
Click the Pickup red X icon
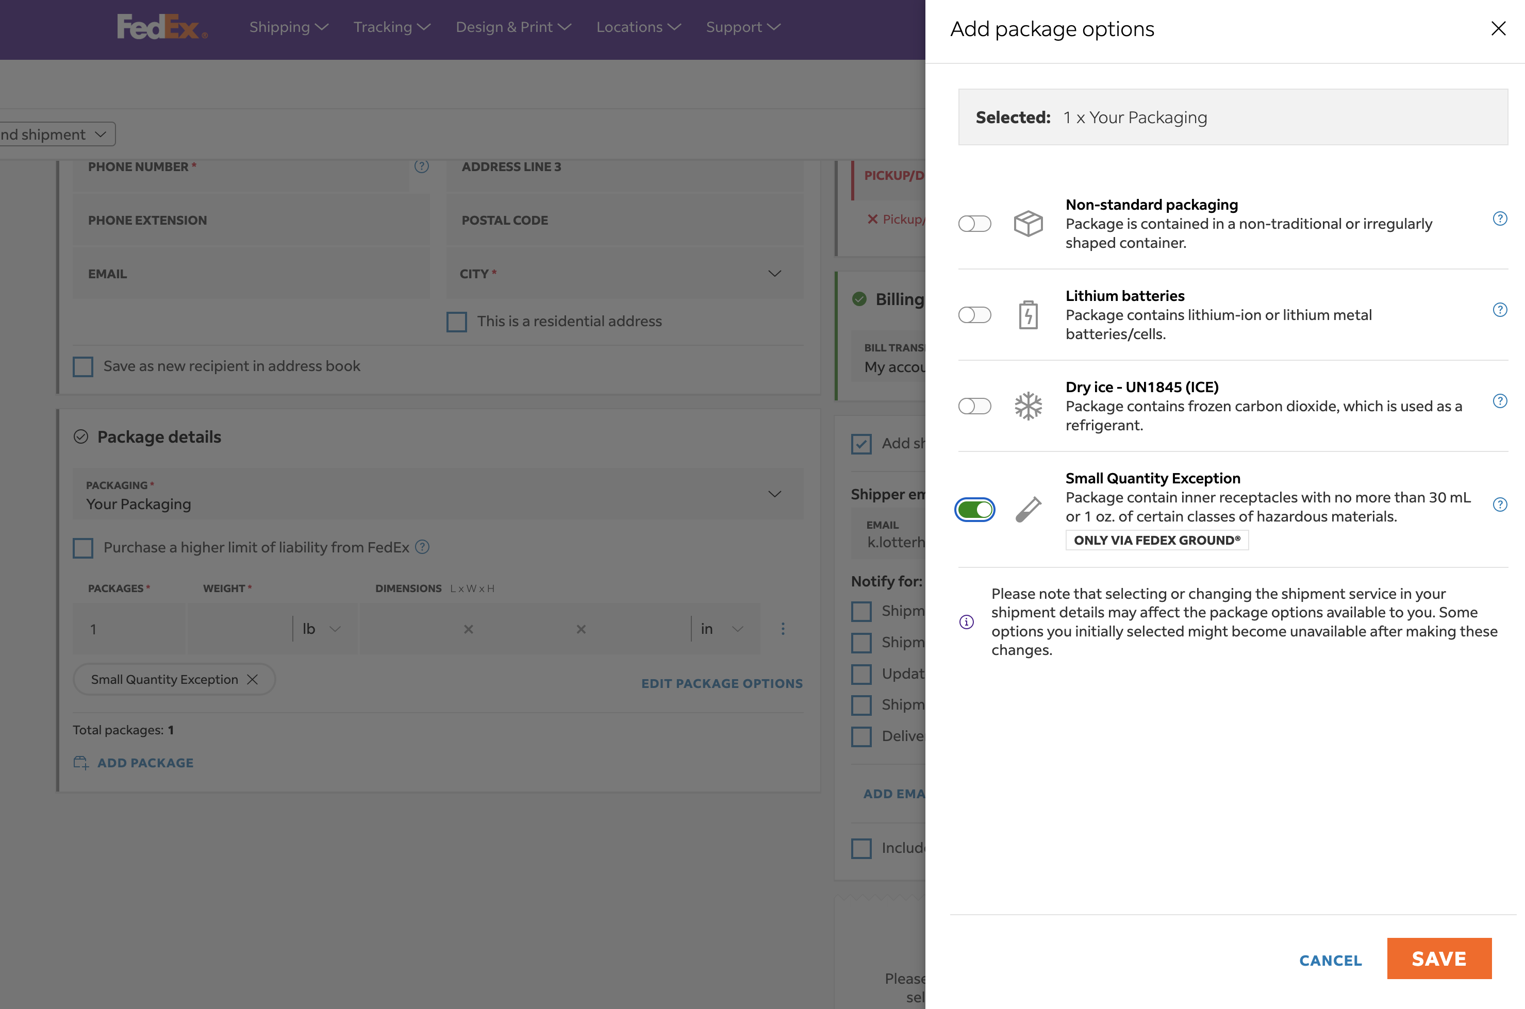point(872,219)
